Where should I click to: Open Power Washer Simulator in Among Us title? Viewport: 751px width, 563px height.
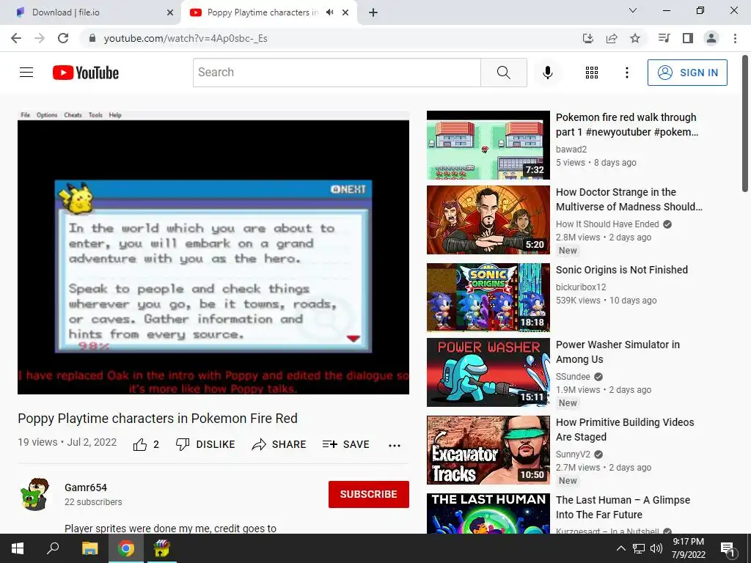618,352
